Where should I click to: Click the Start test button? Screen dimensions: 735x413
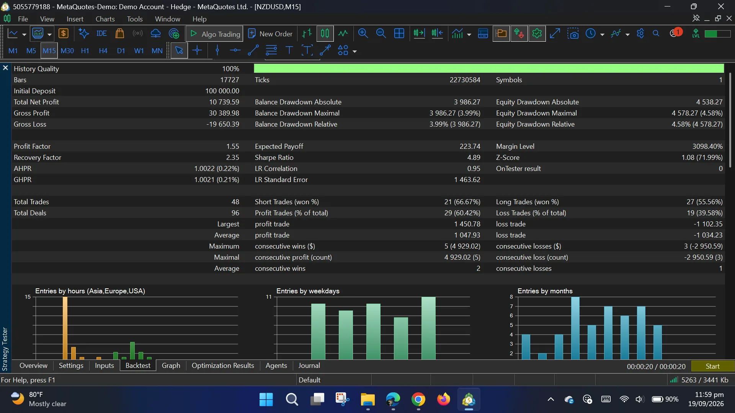(x=713, y=366)
